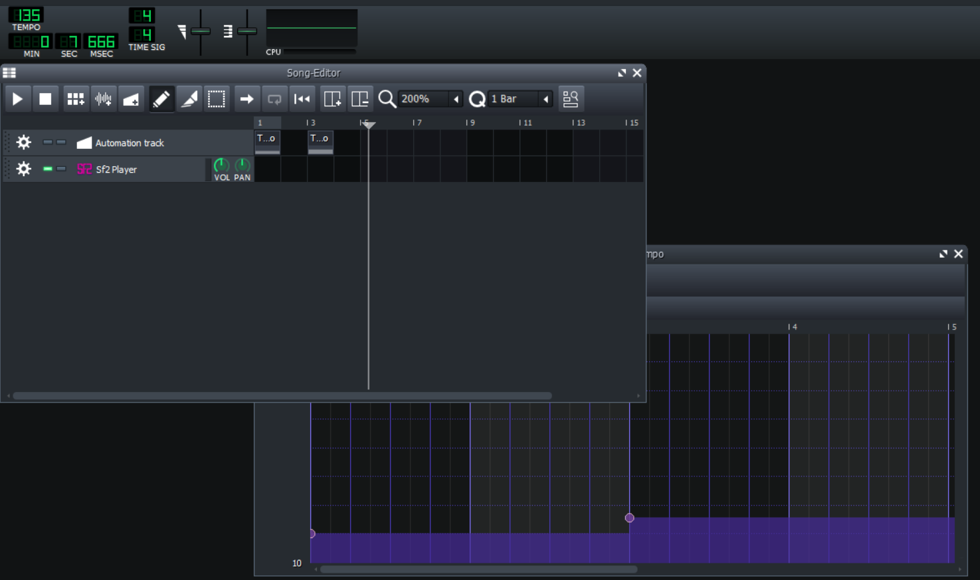This screenshot has width=980, height=580.
Task: Click the Sf2 Player VOL knob
Action: pos(221,165)
